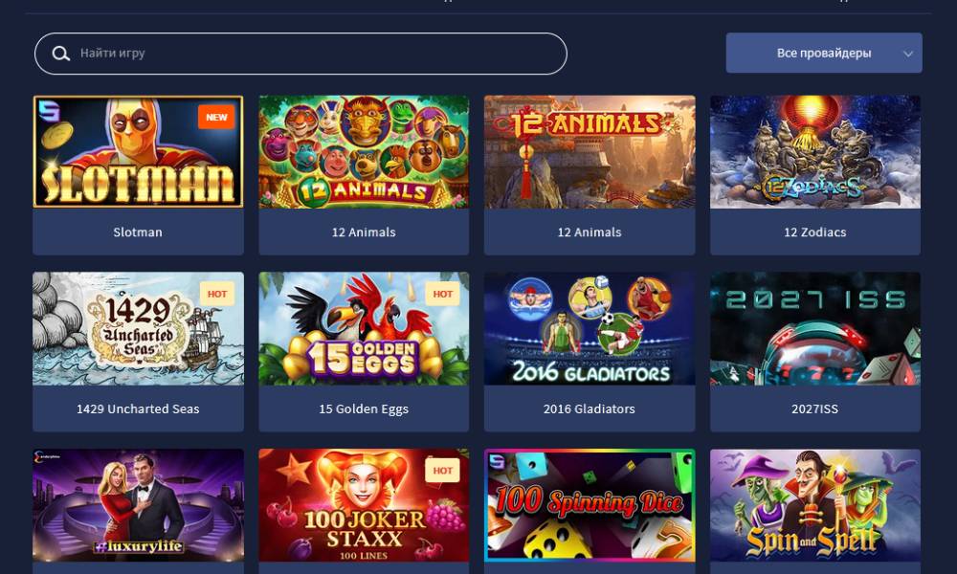
Task: Click the provider logo on Slotman thumbnail
Action: coord(48,112)
